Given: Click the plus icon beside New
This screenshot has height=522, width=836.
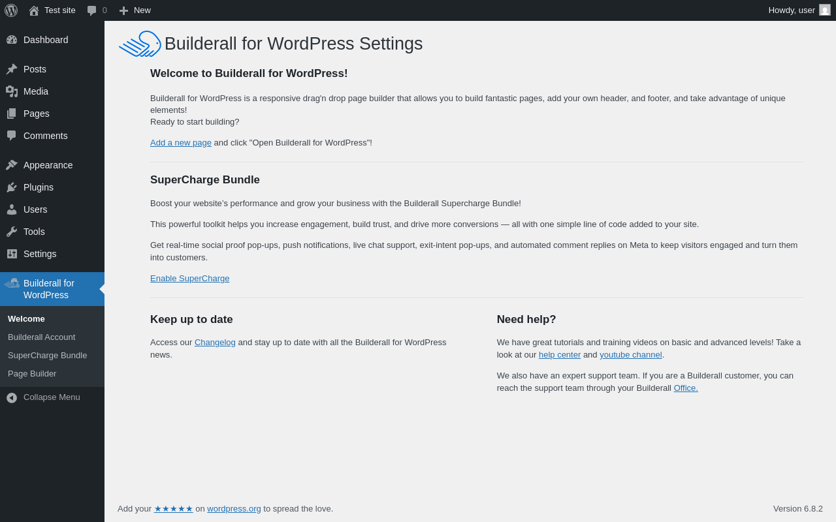Looking at the screenshot, I should click(x=123, y=10).
